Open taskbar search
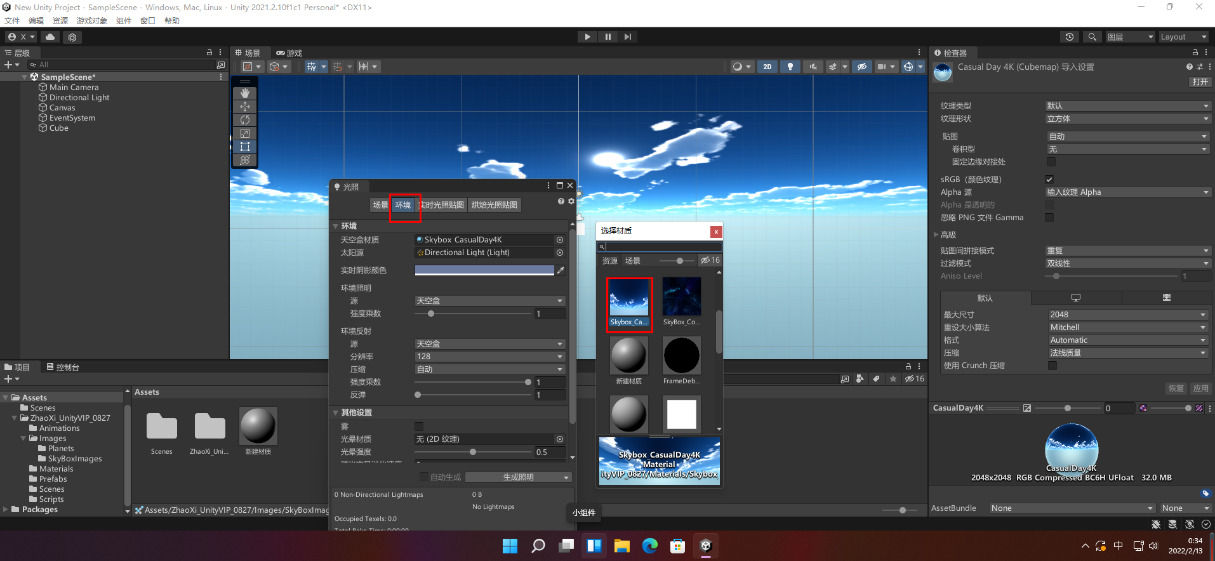 [538, 546]
